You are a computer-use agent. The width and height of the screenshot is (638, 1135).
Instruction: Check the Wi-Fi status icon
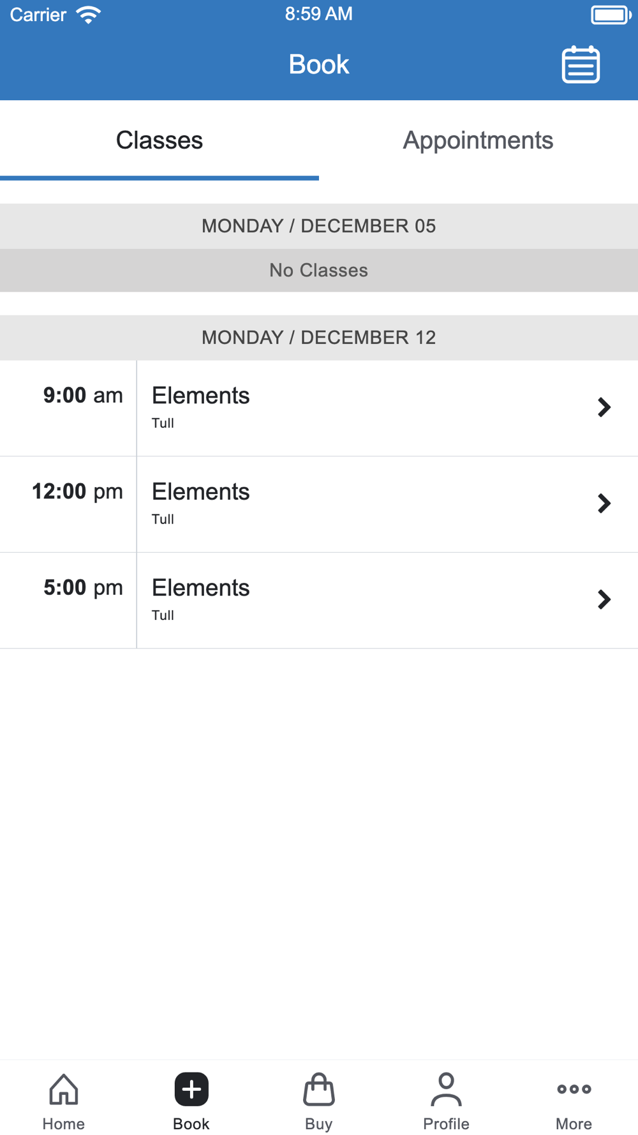pos(89,15)
